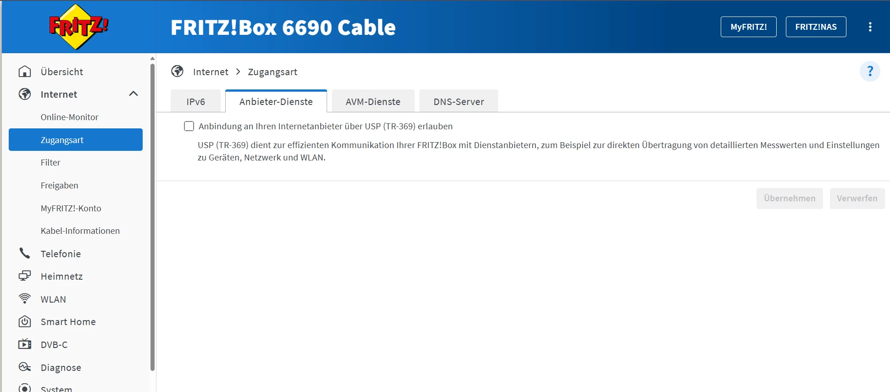Click the Heimnetz network monitors icon
The height and width of the screenshot is (392, 890).
[x=25, y=276]
